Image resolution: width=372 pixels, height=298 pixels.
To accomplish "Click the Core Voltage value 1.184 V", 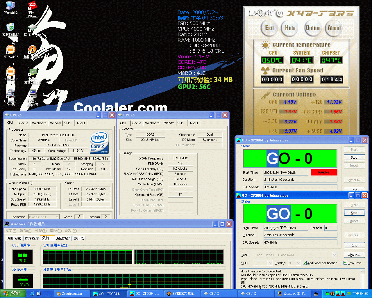I will coord(78,150).
